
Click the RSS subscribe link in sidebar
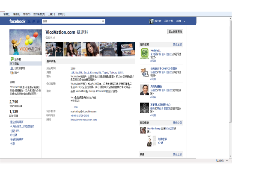15,131
